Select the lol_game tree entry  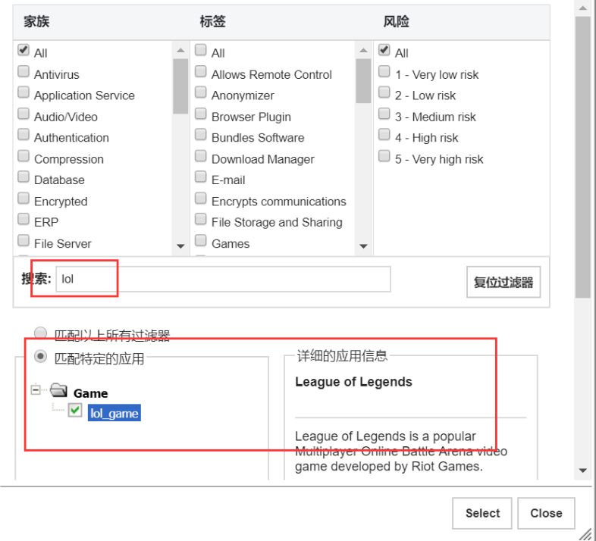(x=114, y=413)
